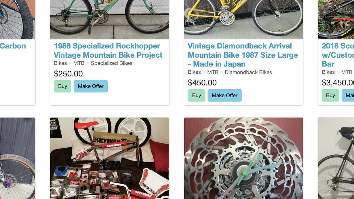Make Offer on the Specialized Rockhopper

point(91,86)
